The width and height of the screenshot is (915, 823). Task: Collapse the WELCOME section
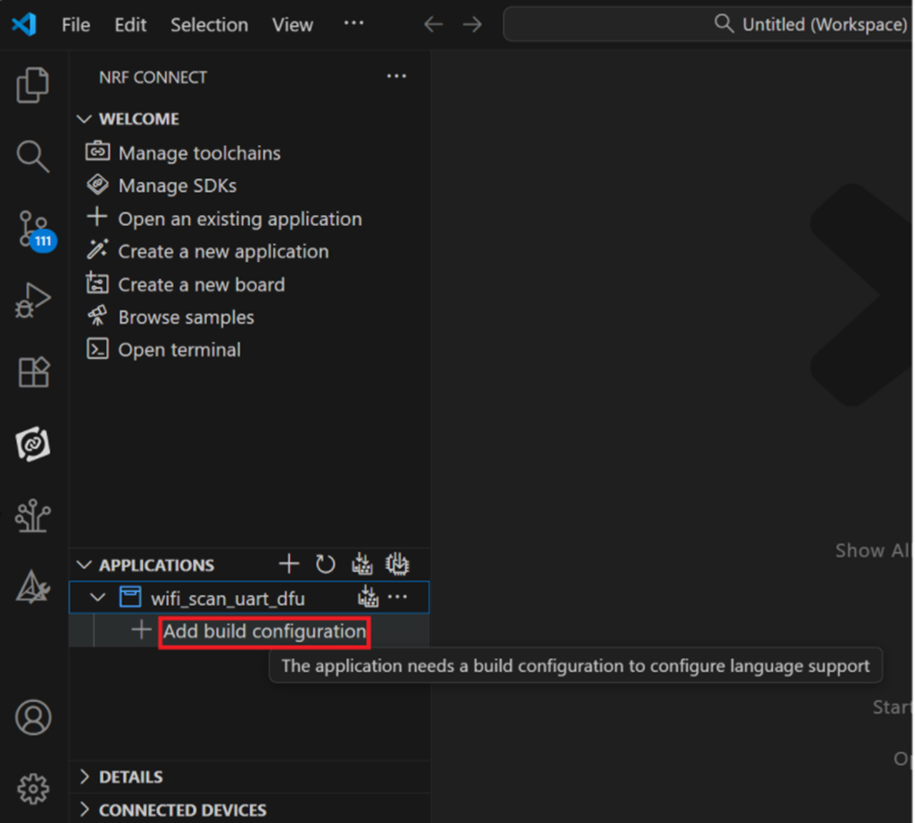click(x=84, y=119)
